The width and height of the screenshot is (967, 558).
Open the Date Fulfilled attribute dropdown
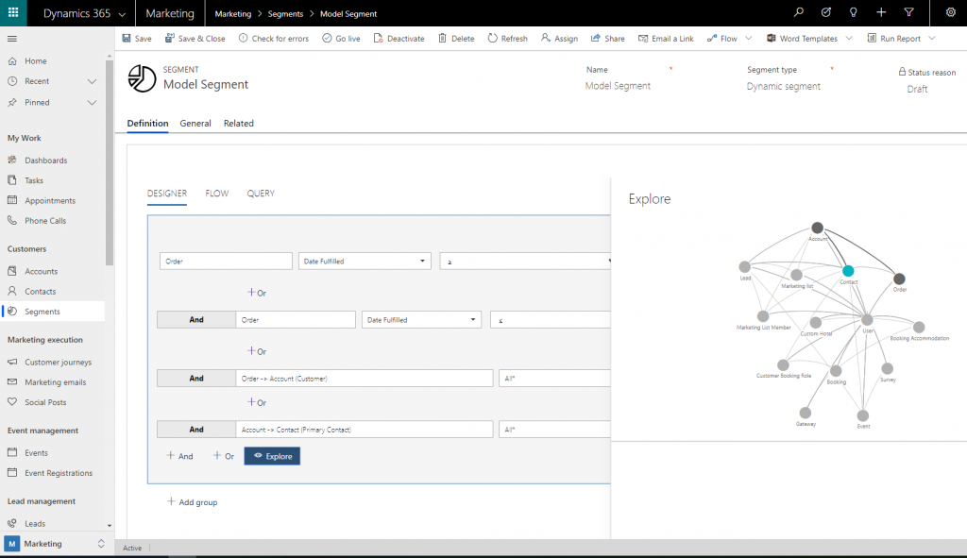tap(365, 261)
